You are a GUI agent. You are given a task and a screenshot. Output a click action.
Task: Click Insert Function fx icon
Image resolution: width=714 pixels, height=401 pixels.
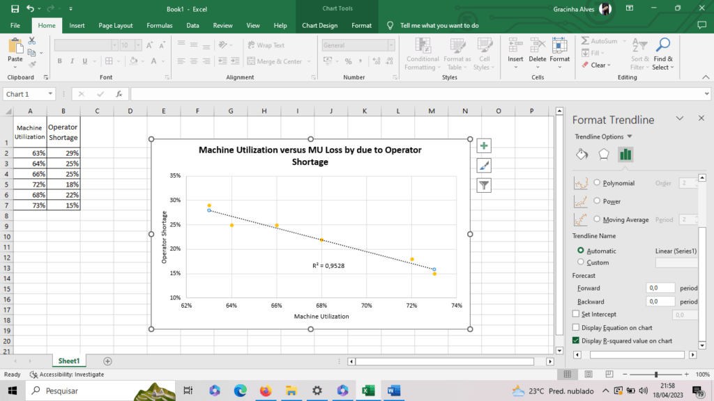[x=119, y=94]
